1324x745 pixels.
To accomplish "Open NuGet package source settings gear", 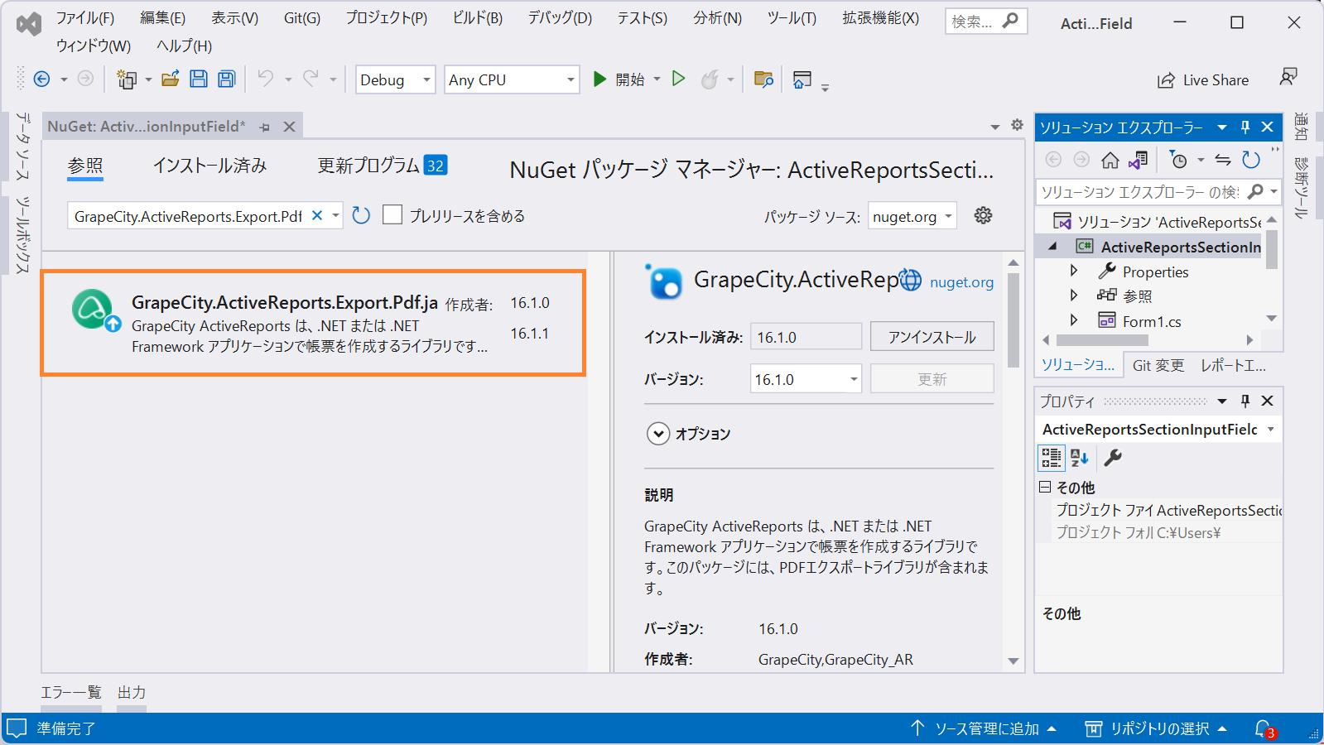I will 983,215.
